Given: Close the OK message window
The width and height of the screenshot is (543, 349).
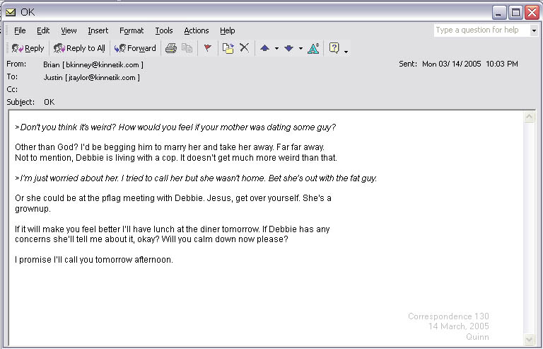Looking at the screenshot, I should [x=532, y=13].
